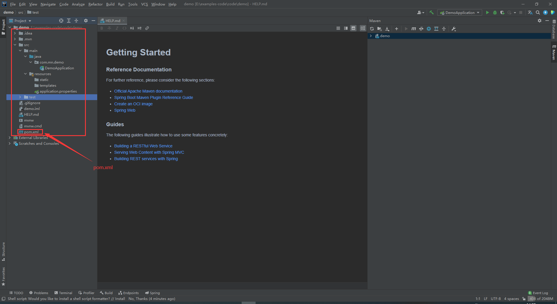Image resolution: width=557 pixels, height=304 pixels.
Task: Open the Event Log
Action: pos(538,293)
